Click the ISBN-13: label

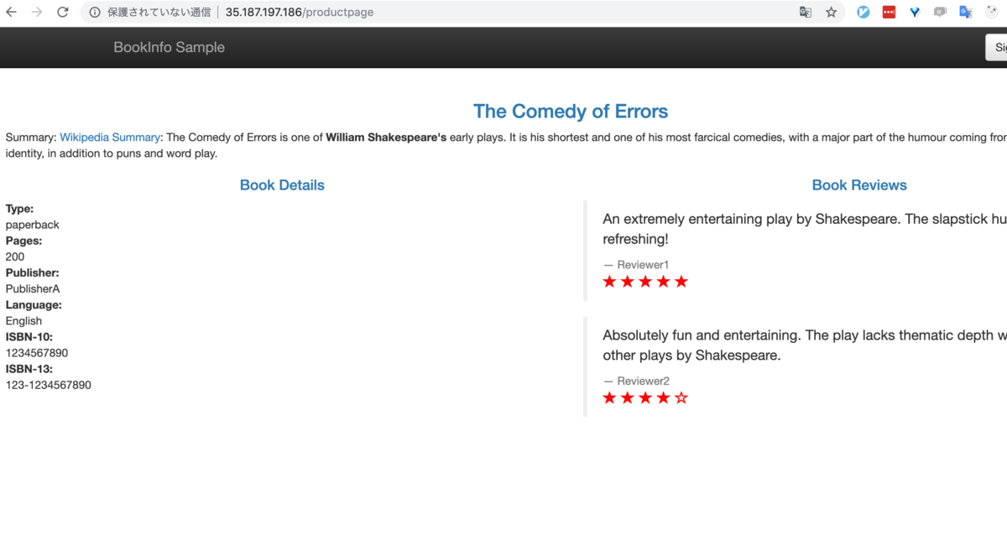29,369
